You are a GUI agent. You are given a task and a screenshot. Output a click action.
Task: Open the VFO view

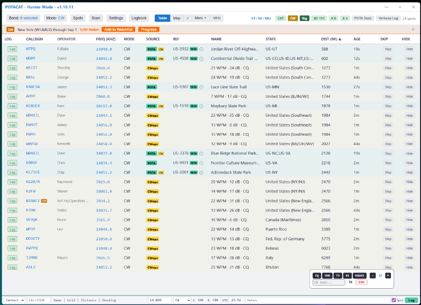pyautogui.click(x=217, y=18)
